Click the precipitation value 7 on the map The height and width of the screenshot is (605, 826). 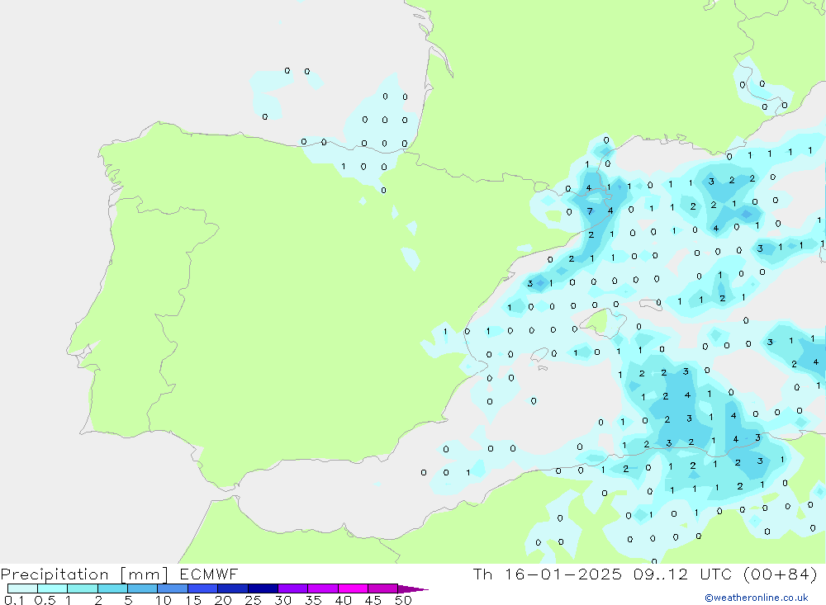click(x=590, y=211)
